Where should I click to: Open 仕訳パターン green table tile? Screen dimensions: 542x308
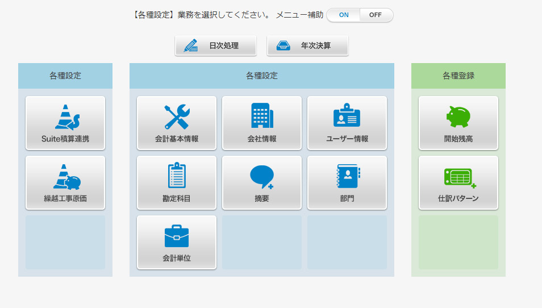click(458, 182)
